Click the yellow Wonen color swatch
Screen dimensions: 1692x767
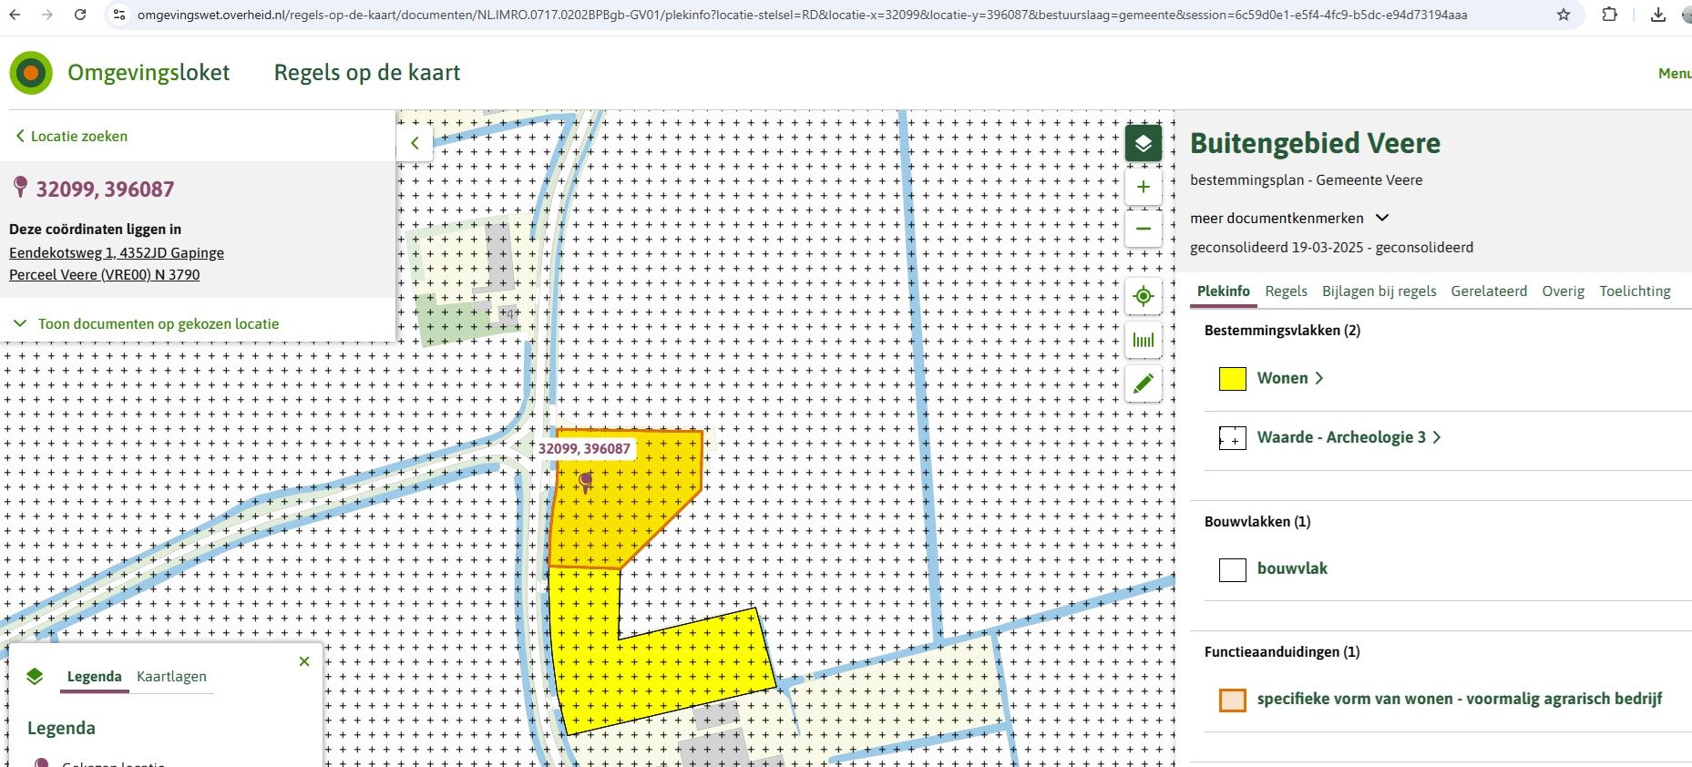click(1233, 379)
